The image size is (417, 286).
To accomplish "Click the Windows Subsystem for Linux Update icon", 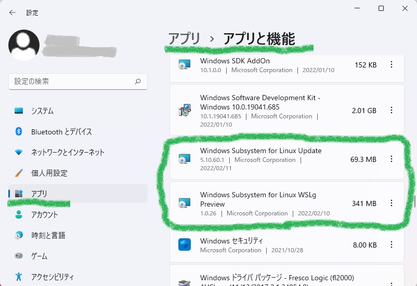I will (185, 159).
